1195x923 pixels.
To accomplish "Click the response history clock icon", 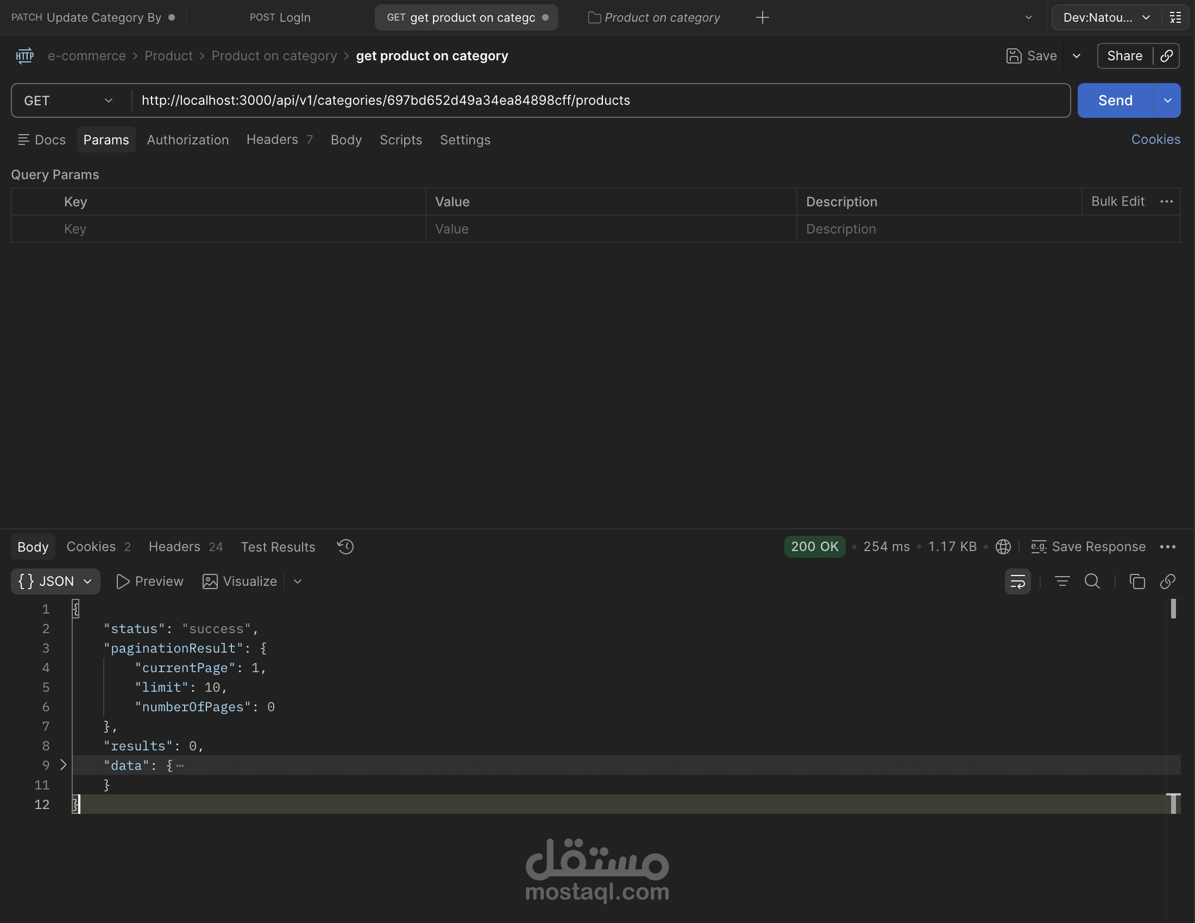I will coord(345,547).
